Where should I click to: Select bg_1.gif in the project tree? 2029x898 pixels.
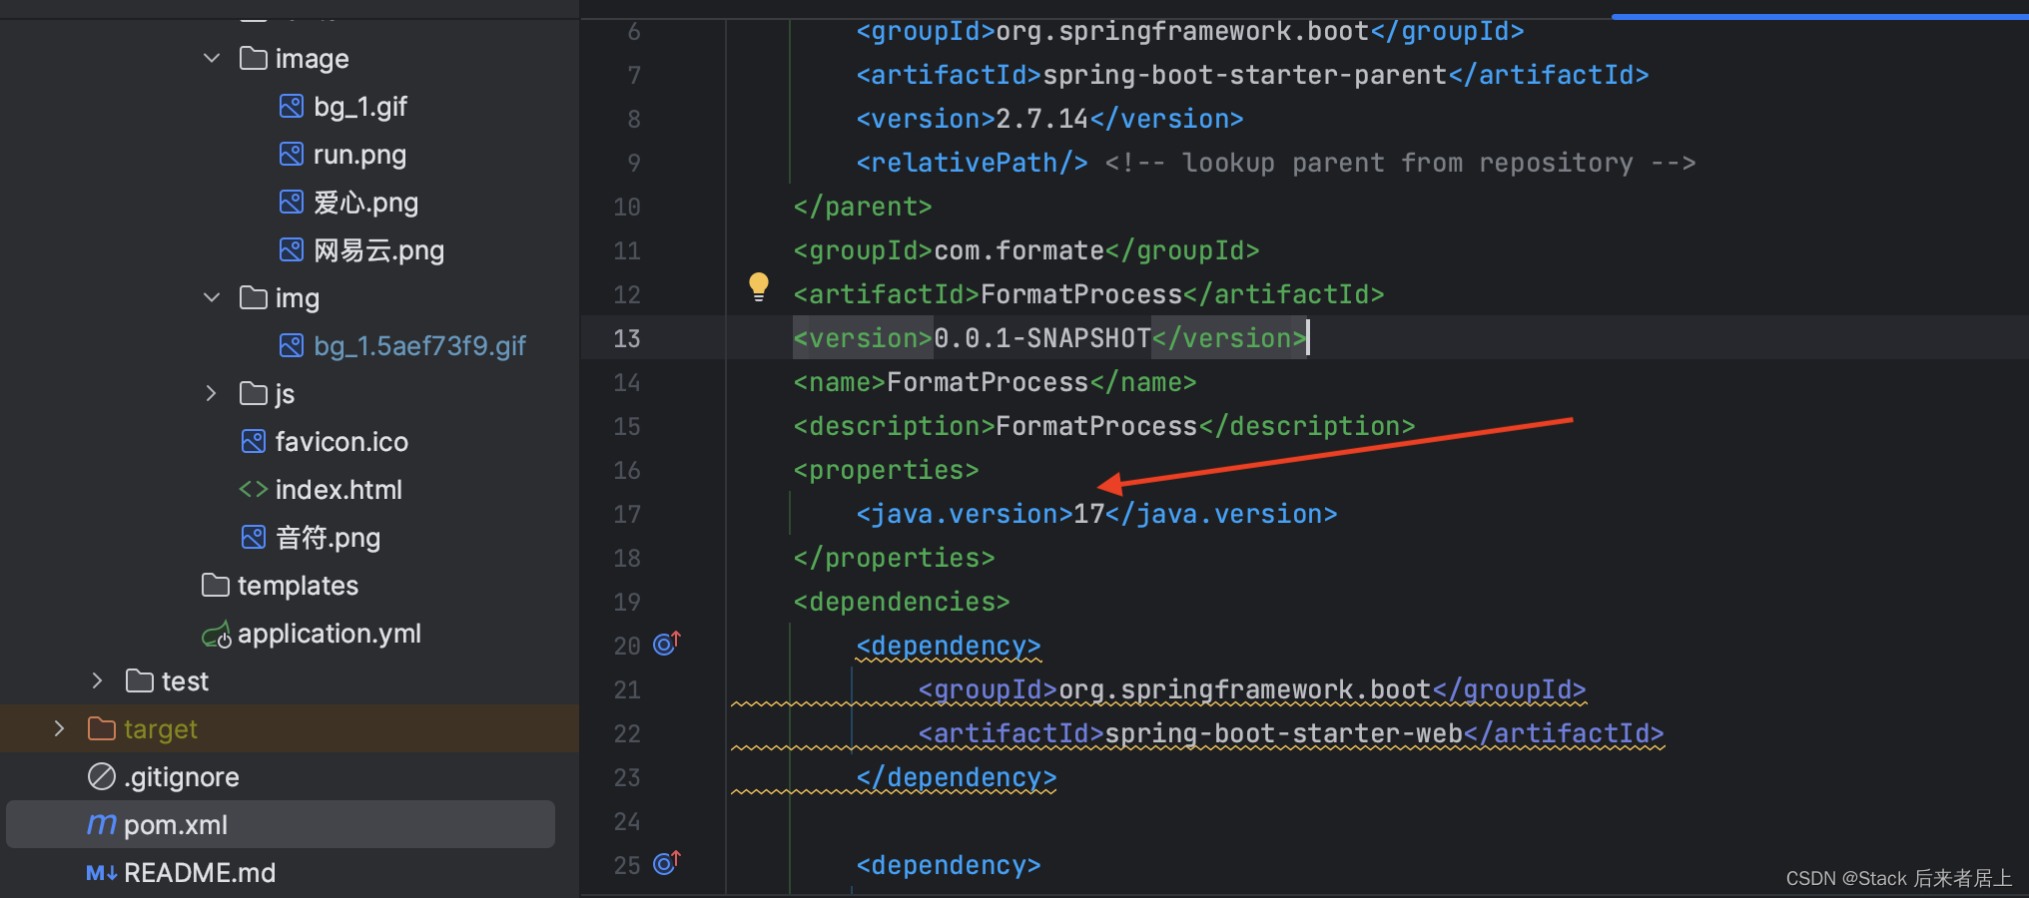click(360, 107)
